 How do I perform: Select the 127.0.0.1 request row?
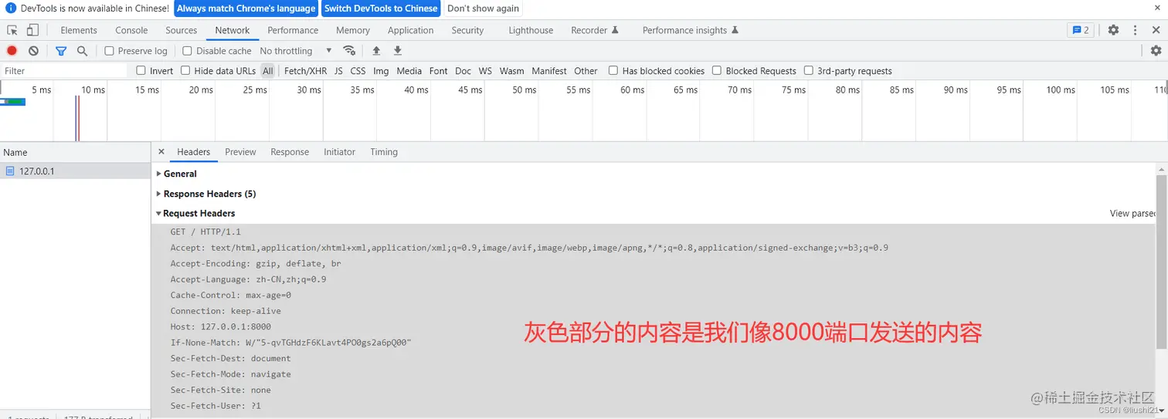[x=75, y=171]
